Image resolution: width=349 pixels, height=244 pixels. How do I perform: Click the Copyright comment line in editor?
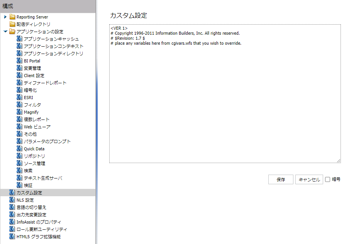click(175, 33)
